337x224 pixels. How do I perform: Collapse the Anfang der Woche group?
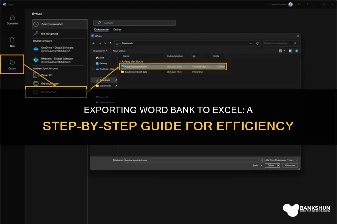point(120,62)
